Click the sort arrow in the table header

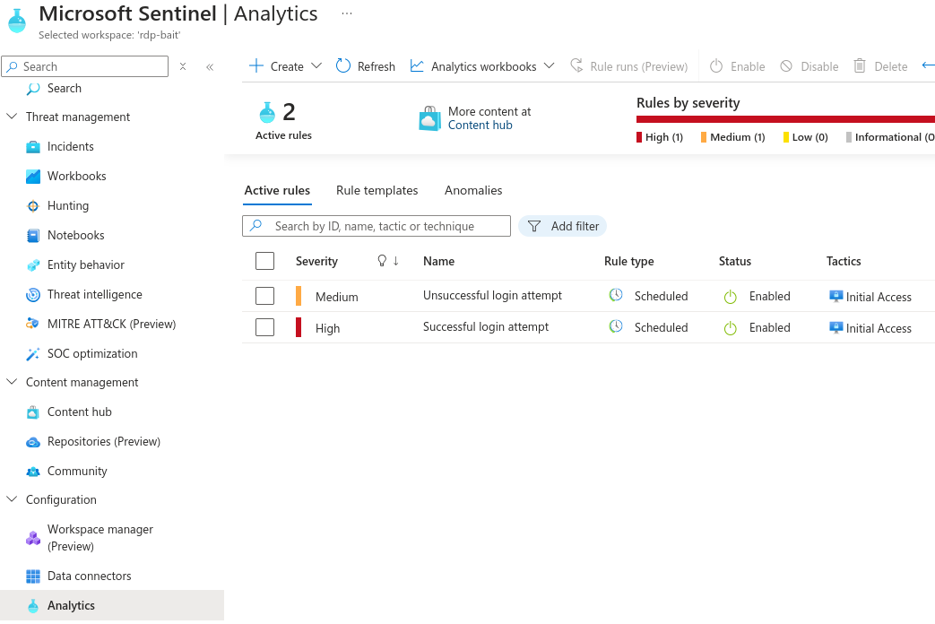pos(396,261)
